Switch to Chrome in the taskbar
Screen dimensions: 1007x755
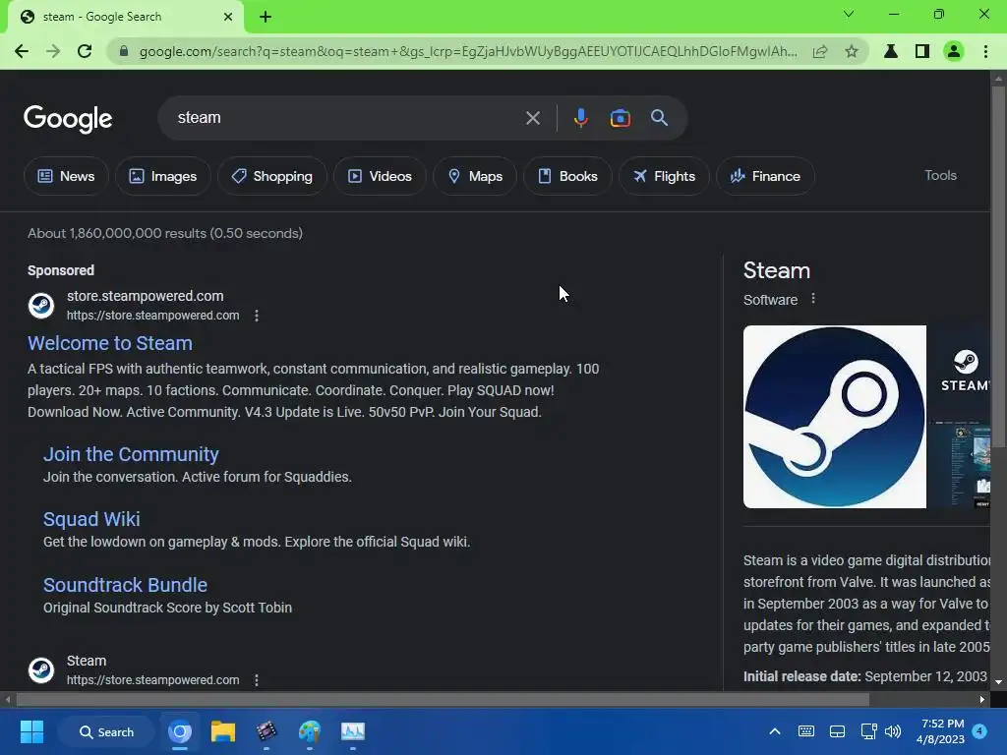(180, 731)
